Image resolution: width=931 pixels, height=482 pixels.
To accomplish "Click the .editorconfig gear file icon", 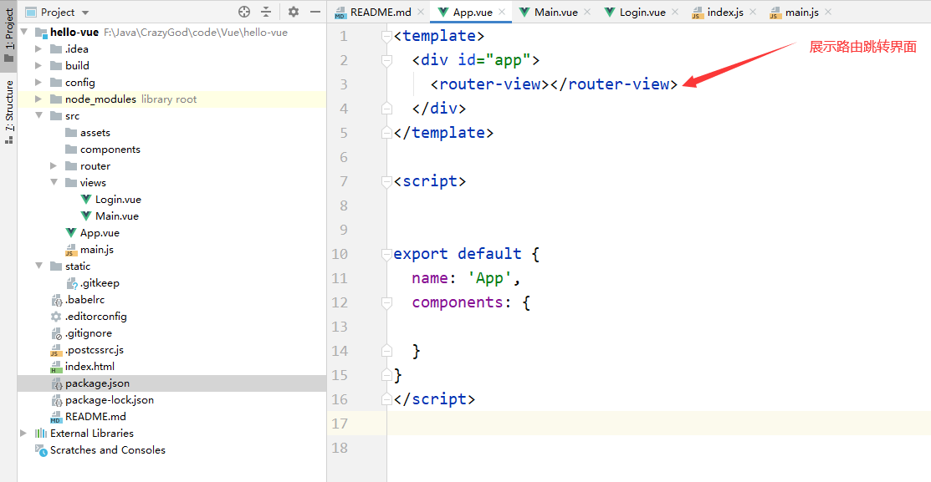I will point(56,317).
